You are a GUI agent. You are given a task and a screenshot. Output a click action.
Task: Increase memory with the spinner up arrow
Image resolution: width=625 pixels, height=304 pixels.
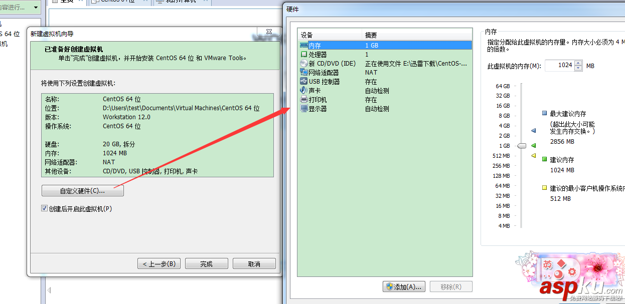[578, 63]
